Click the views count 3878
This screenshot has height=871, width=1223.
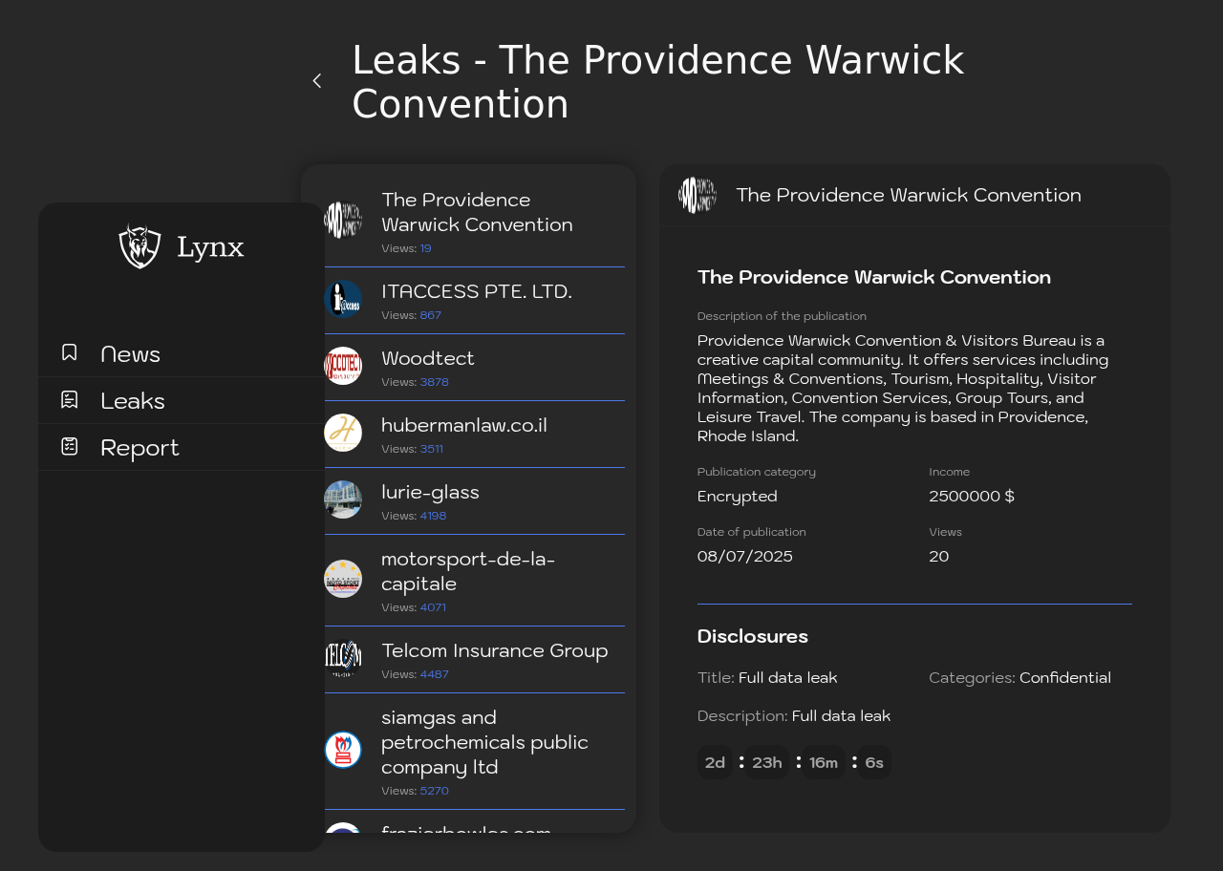(435, 382)
